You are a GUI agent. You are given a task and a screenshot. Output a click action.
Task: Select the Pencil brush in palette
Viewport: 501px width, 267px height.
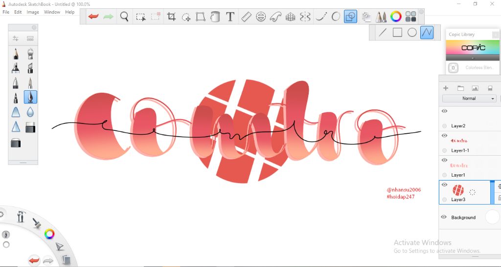click(16, 54)
